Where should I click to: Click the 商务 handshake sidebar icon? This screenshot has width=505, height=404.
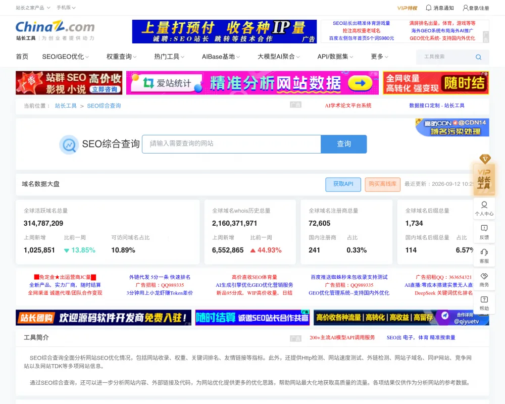pyautogui.click(x=484, y=280)
